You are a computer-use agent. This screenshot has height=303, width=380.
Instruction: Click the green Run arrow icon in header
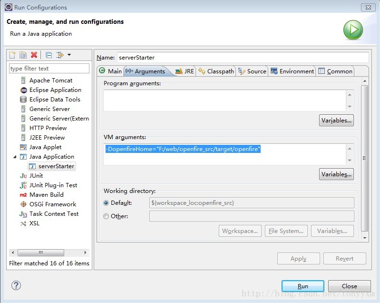353,30
